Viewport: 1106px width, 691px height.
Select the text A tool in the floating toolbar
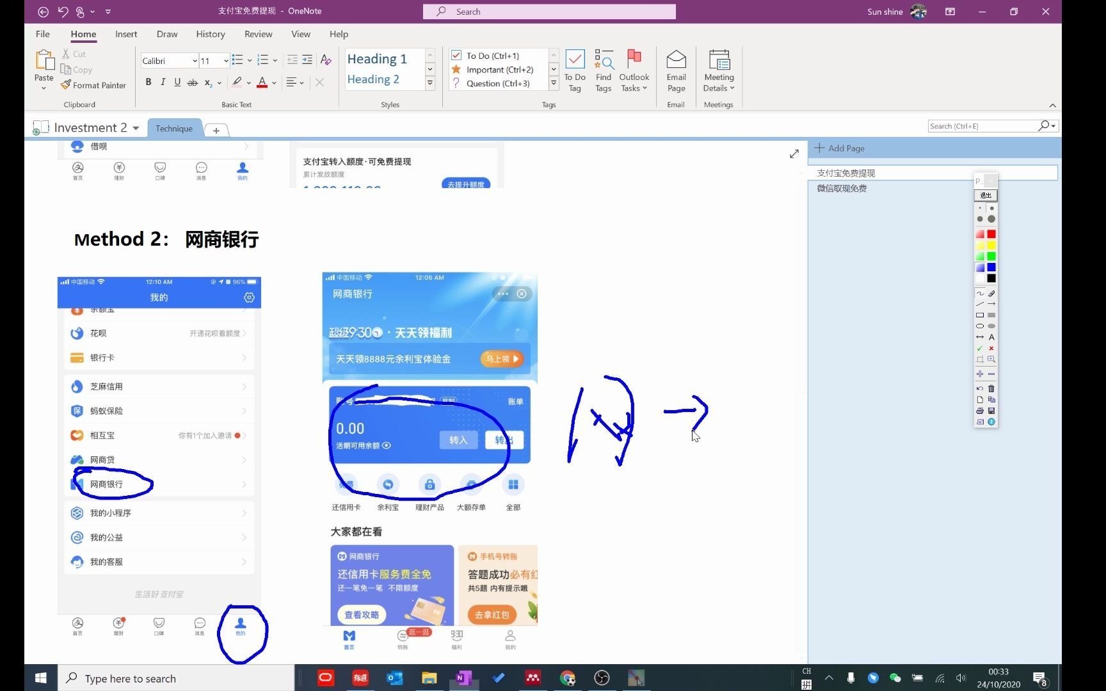pos(991,337)
